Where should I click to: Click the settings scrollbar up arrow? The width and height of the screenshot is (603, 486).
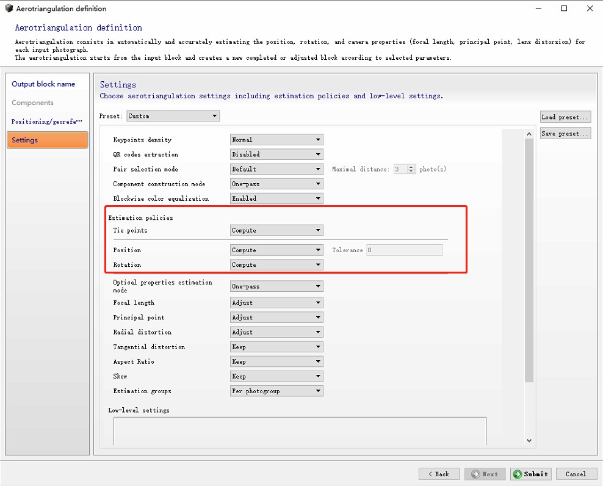pyautogui.click(x=529, y=134)
